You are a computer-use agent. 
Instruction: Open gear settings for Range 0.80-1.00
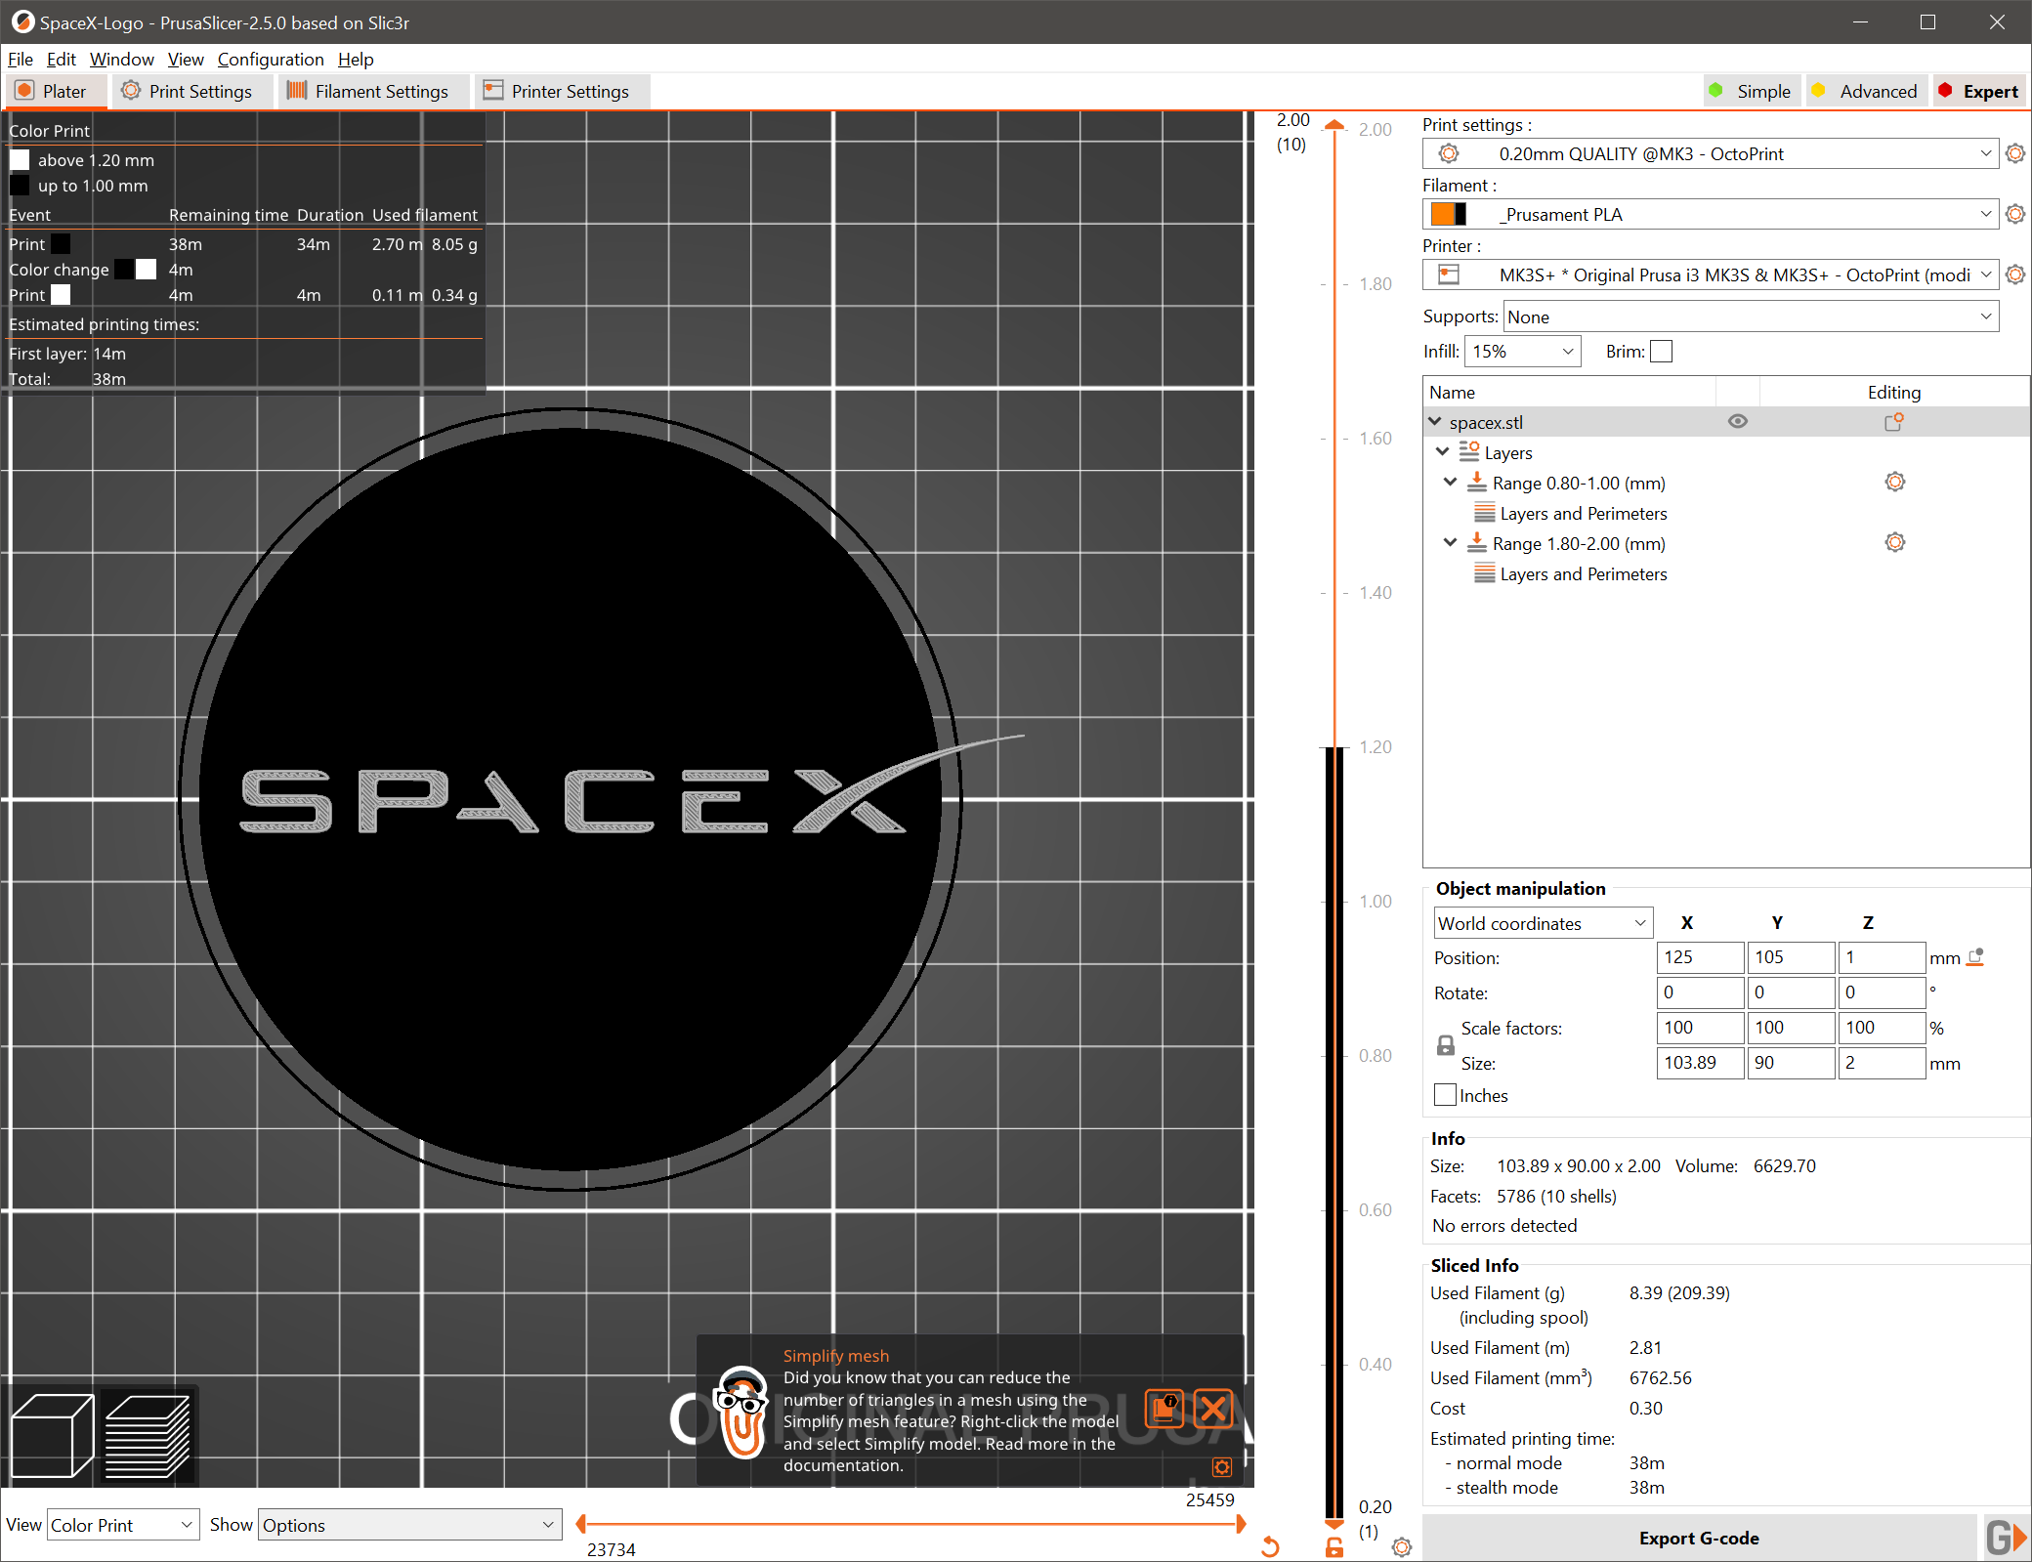pyautogui.click(x=1895, y=482)
